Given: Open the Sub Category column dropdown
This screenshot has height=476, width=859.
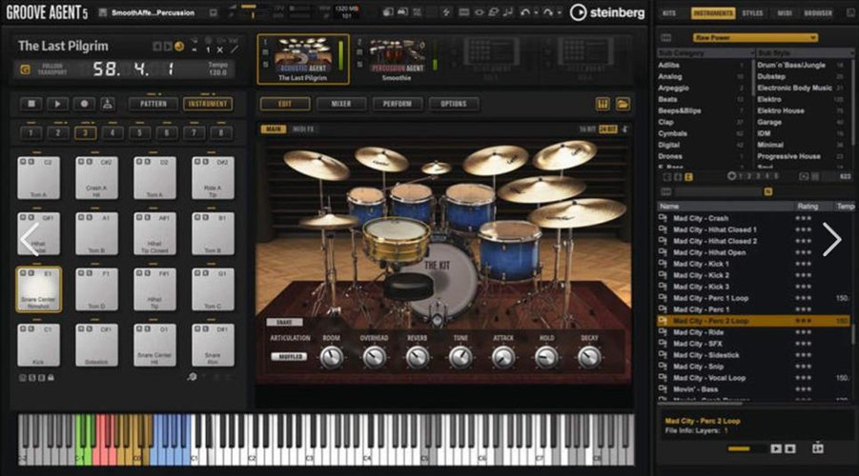Looking at the screenshot, I should (704, 52).
